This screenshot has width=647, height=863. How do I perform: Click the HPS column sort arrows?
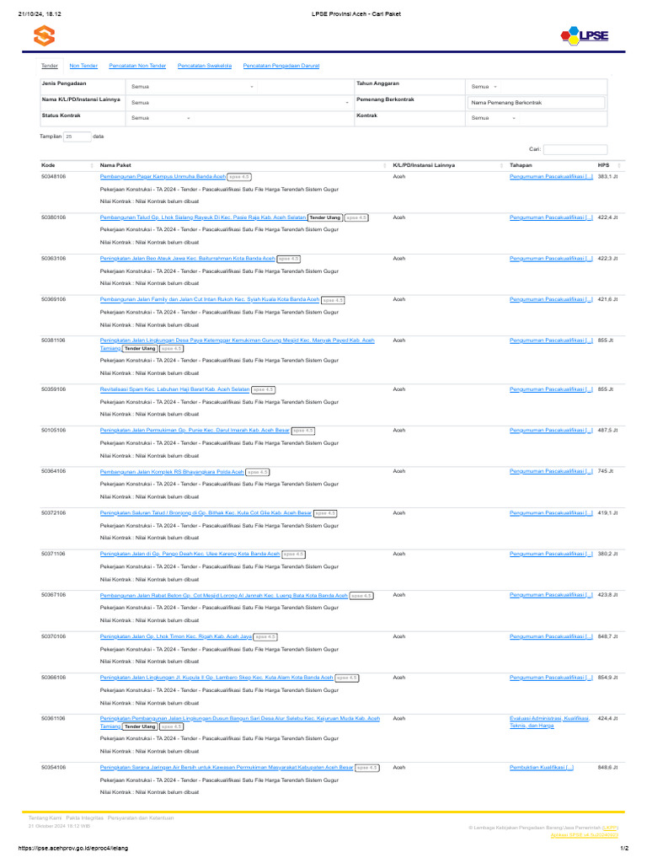619,165
